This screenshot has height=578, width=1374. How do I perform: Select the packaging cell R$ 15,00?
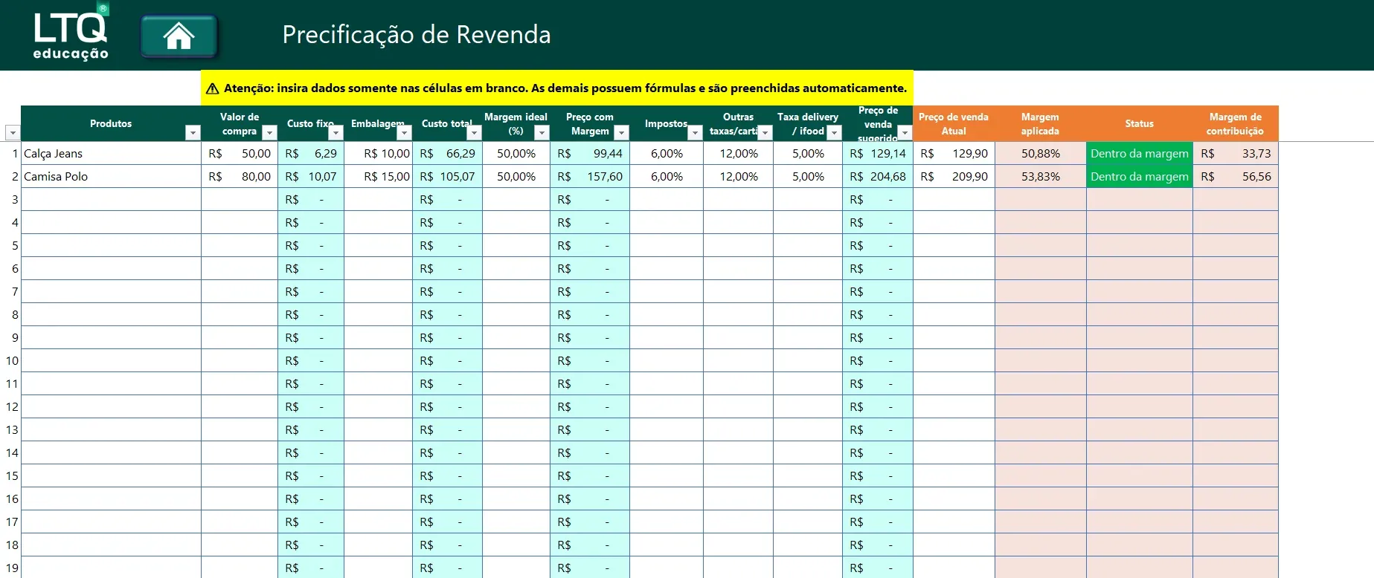click(378, 177)
